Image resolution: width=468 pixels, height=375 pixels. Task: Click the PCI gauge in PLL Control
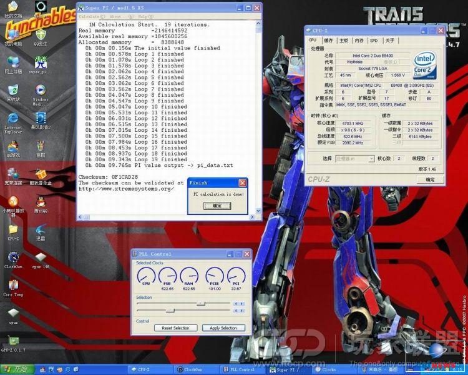pos(236,276)
